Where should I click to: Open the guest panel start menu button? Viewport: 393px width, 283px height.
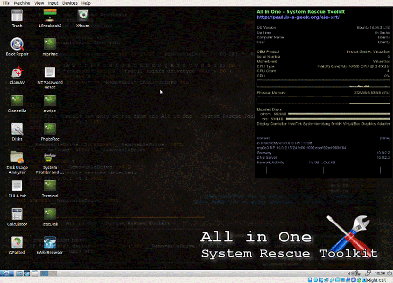[x=7, y=274]
